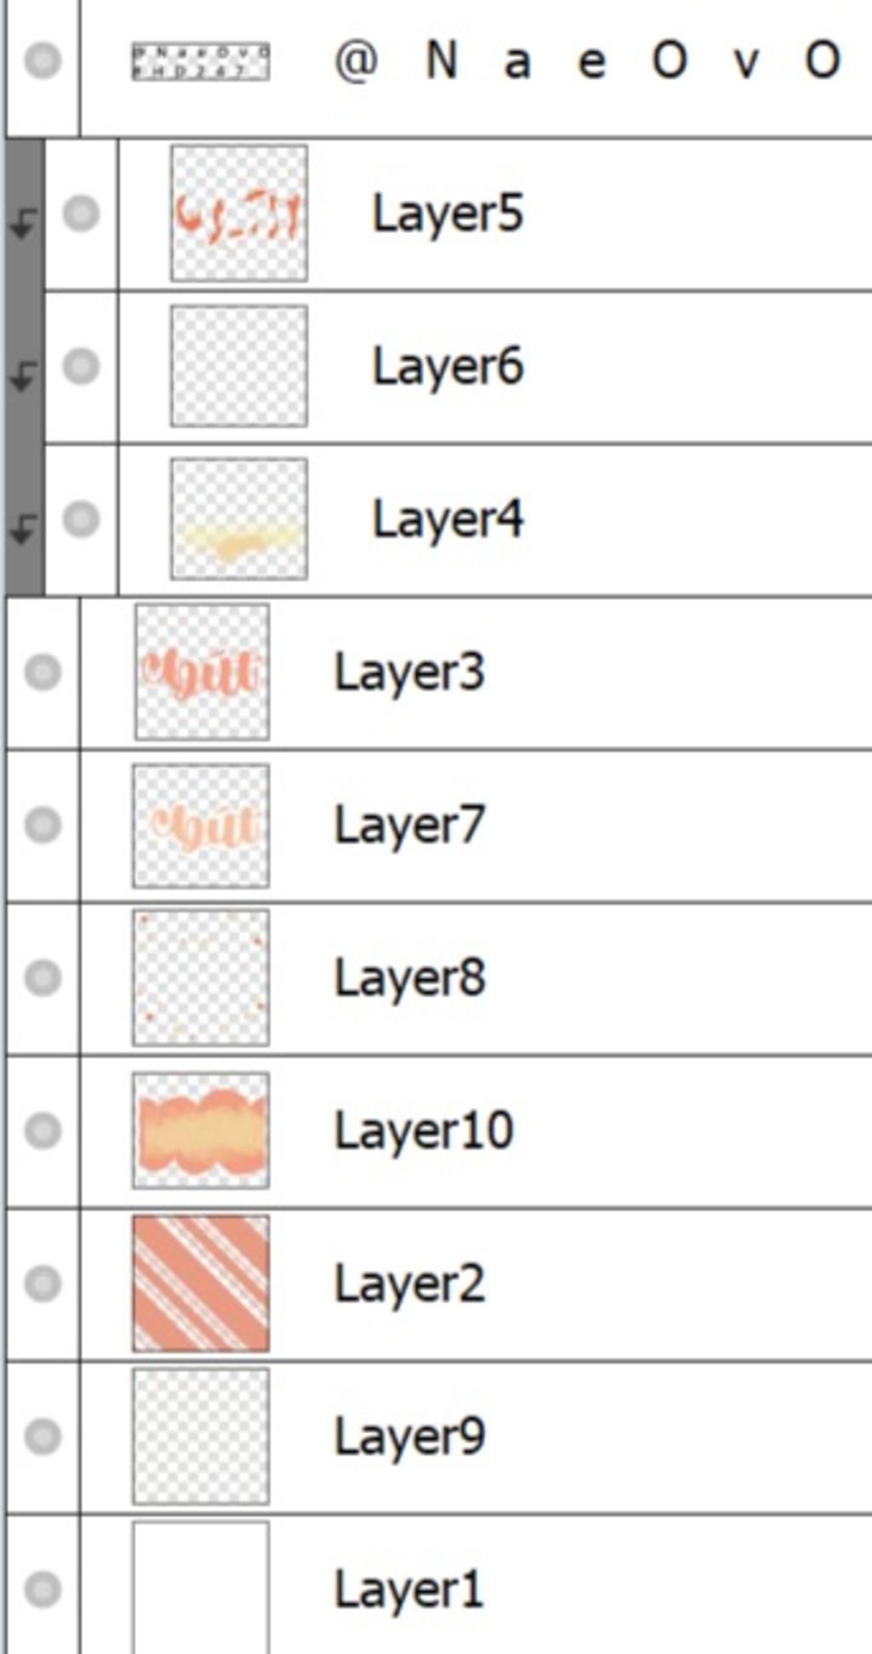This screenshot has width=872, height=1654.
Task: Toggle visibility of Layer6
Action: coord(82,366)
